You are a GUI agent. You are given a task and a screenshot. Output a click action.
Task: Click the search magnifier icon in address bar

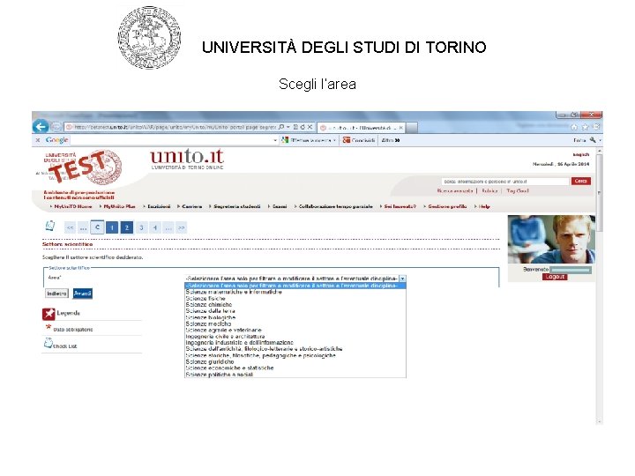click(281, 127)
